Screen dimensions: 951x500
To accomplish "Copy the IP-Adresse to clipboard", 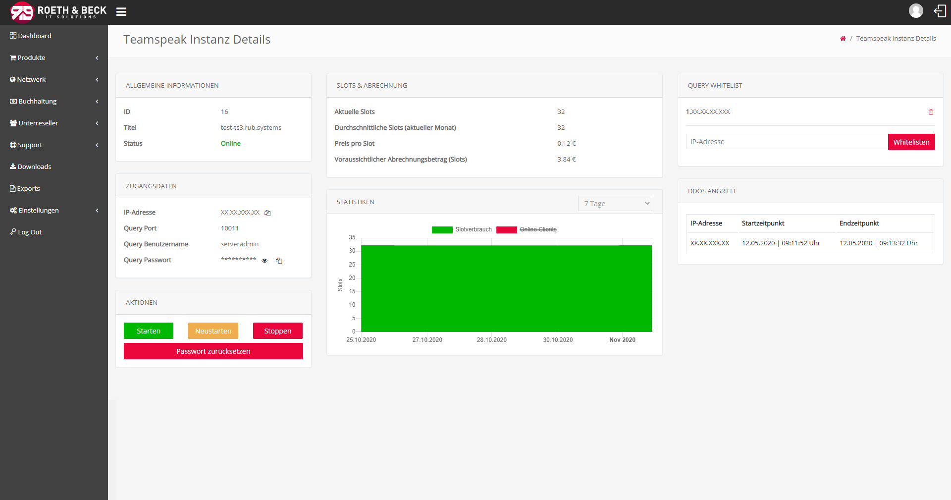I will pos(267,213).
